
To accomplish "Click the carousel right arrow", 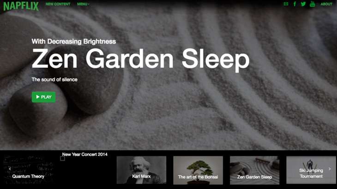I will coord(330,169).
